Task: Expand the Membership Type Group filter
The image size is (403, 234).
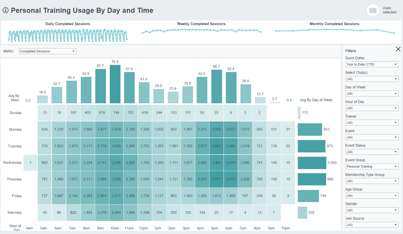Action: tap(372, 181)
